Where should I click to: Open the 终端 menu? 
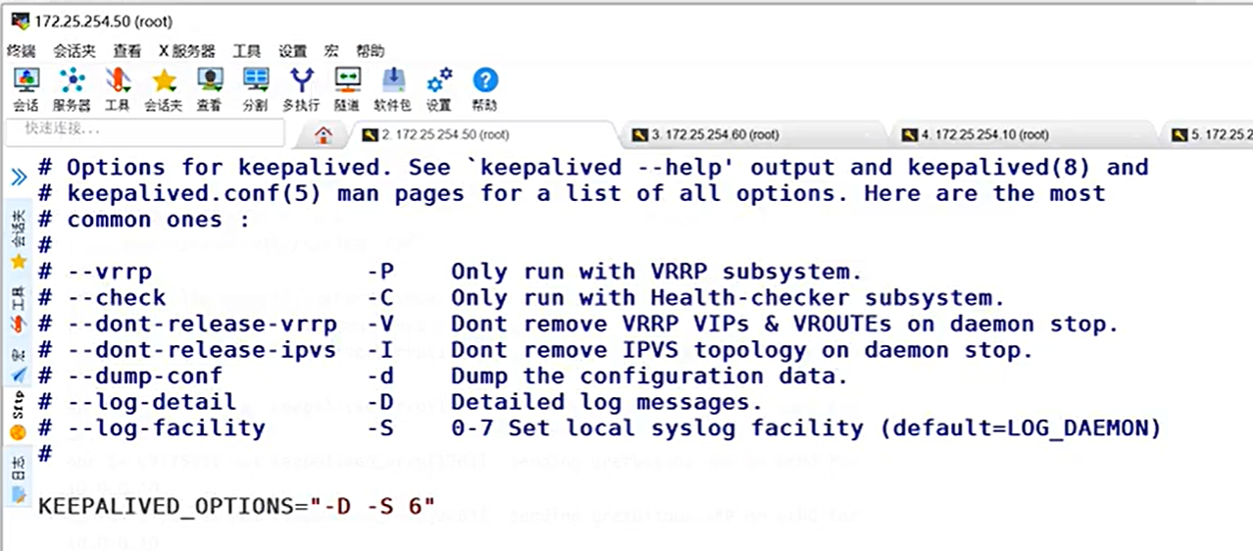tap(22, 51)
